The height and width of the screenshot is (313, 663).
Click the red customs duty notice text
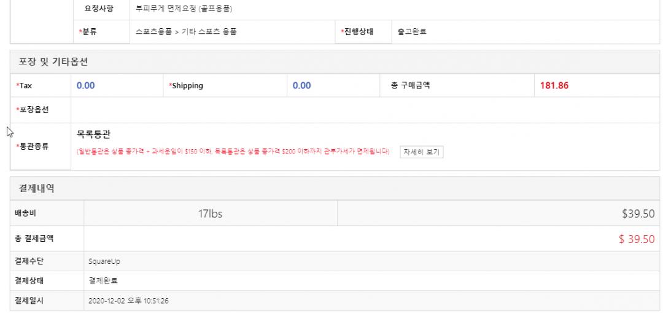(233, 152)
